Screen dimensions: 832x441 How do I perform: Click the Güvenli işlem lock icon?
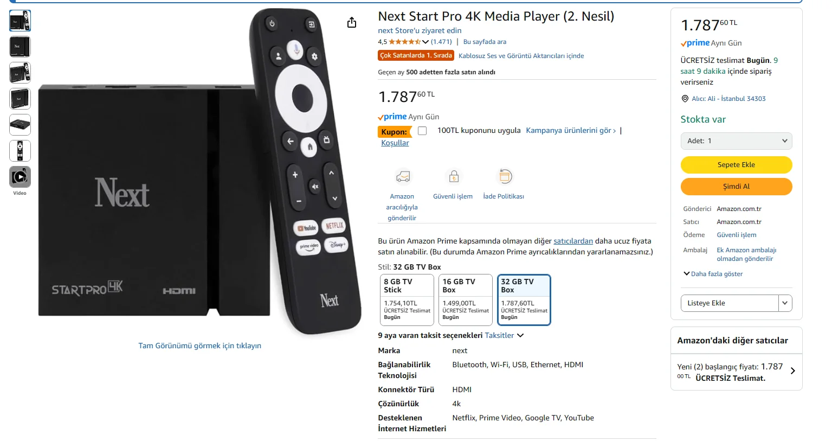(454, 176)
